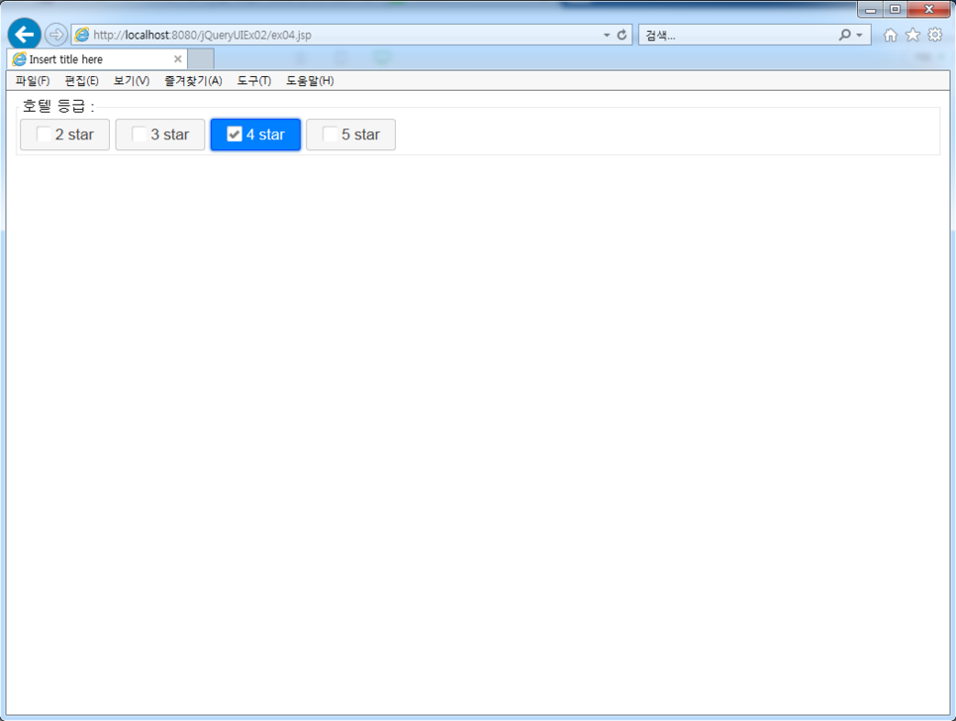
Task: Open the home page icon
Action: tap(890, 35)
